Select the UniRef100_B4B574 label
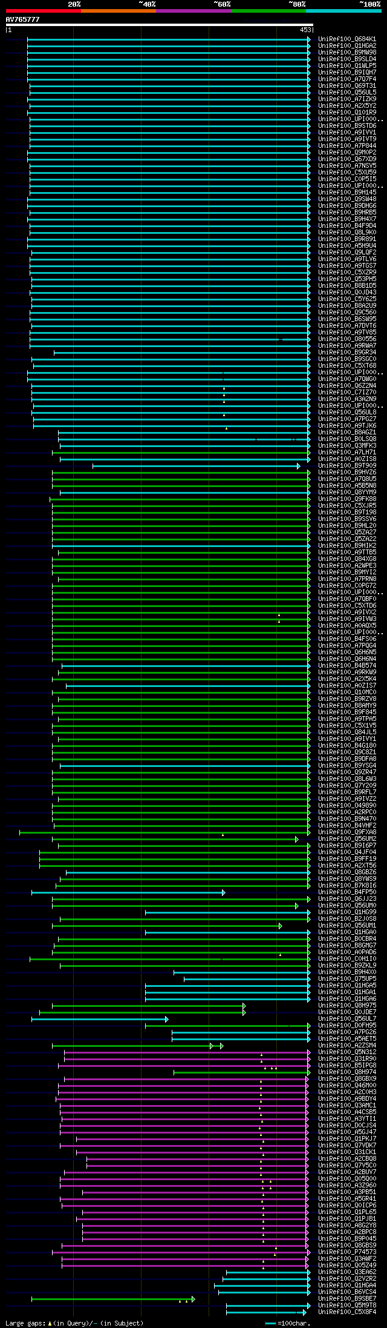 (x=347, y=665)
